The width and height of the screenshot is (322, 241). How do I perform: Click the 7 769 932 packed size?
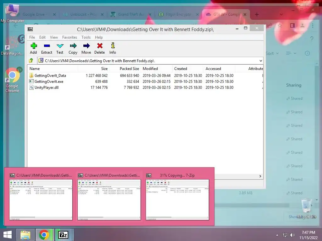coord(131,87)
